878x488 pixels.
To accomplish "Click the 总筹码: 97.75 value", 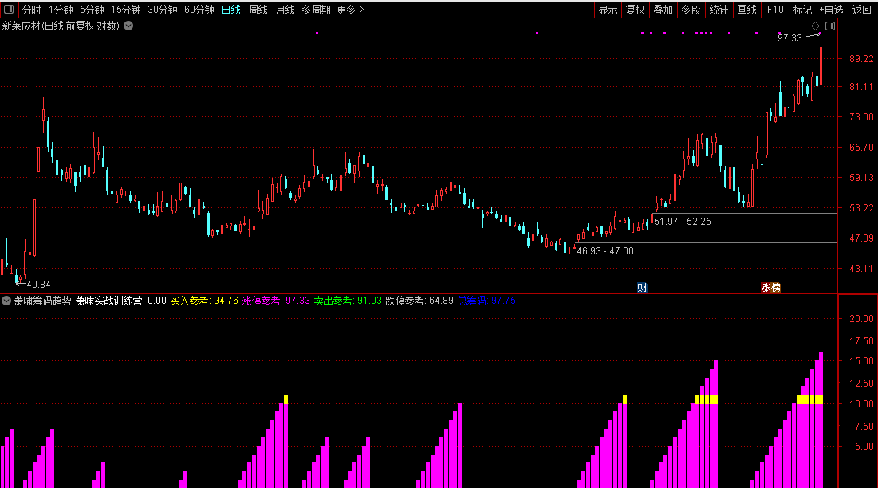I will tap(486, 301).
